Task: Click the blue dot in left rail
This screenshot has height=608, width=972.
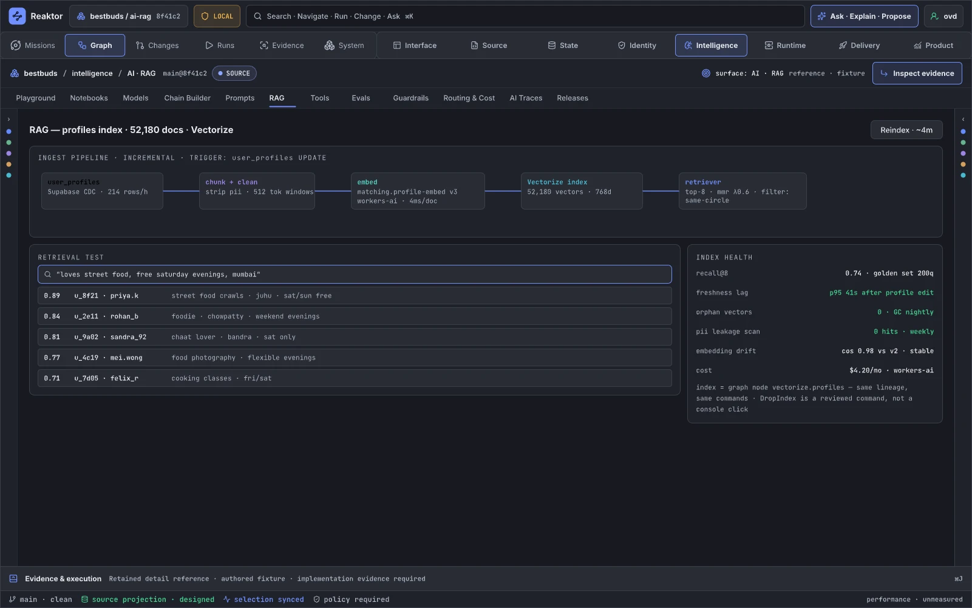Action: point(8,131)
